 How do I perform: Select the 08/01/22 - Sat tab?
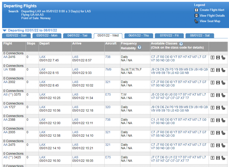click(x=200, y=36)
